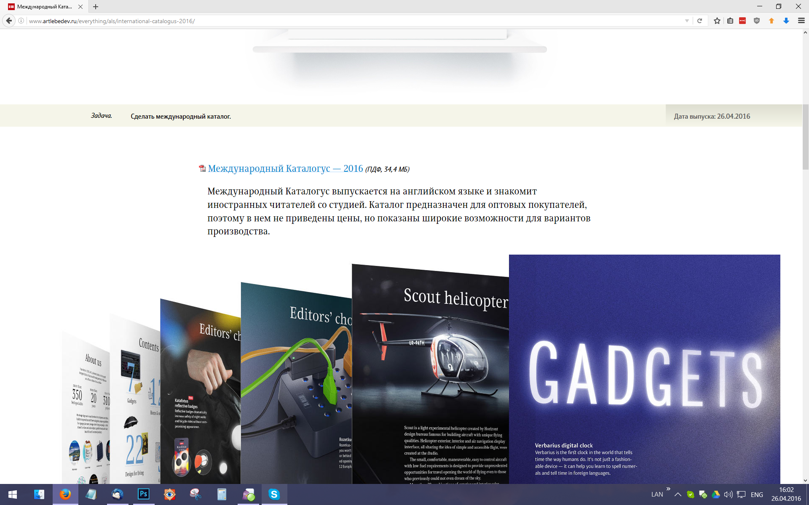Open the uBlock Origin shield icon
809x505 pixels.
click(757, 21)
